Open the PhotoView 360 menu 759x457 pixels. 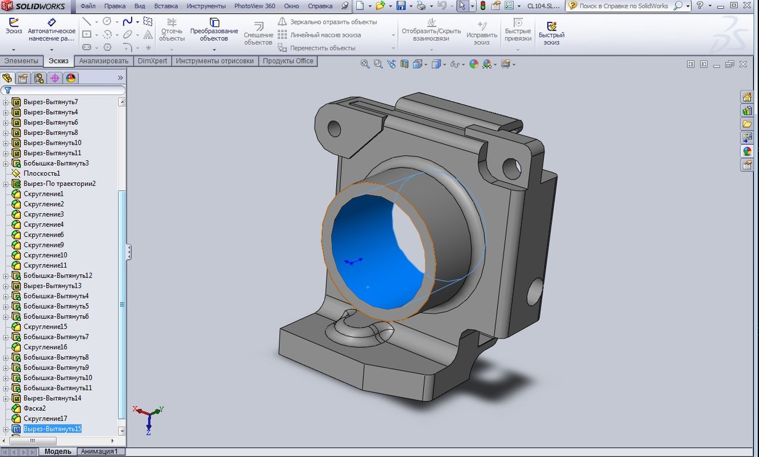pyautogui.click(x=254, y=6)
